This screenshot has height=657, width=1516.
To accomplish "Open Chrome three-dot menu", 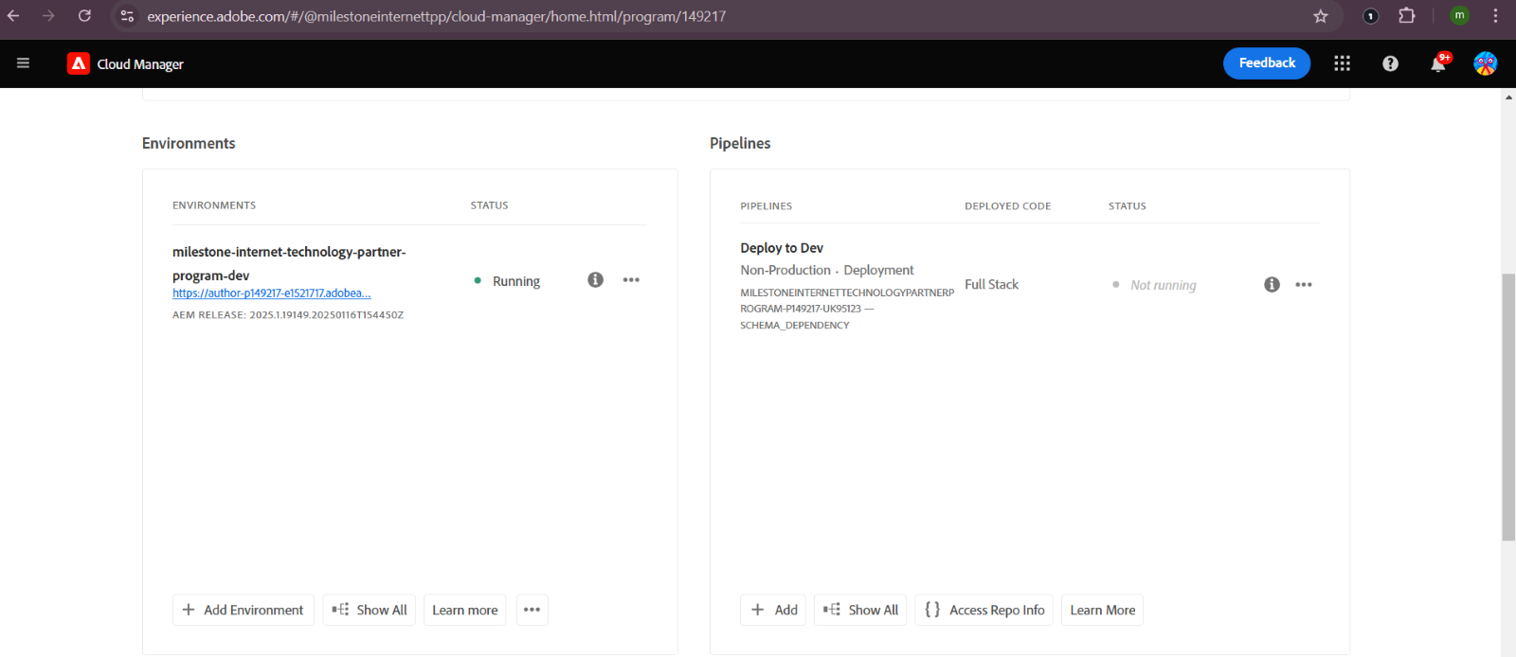I will pyautogui.click(x=1495, y=16).
